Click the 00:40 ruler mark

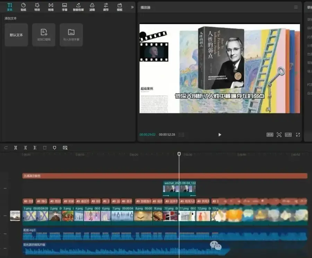point(242,155)
